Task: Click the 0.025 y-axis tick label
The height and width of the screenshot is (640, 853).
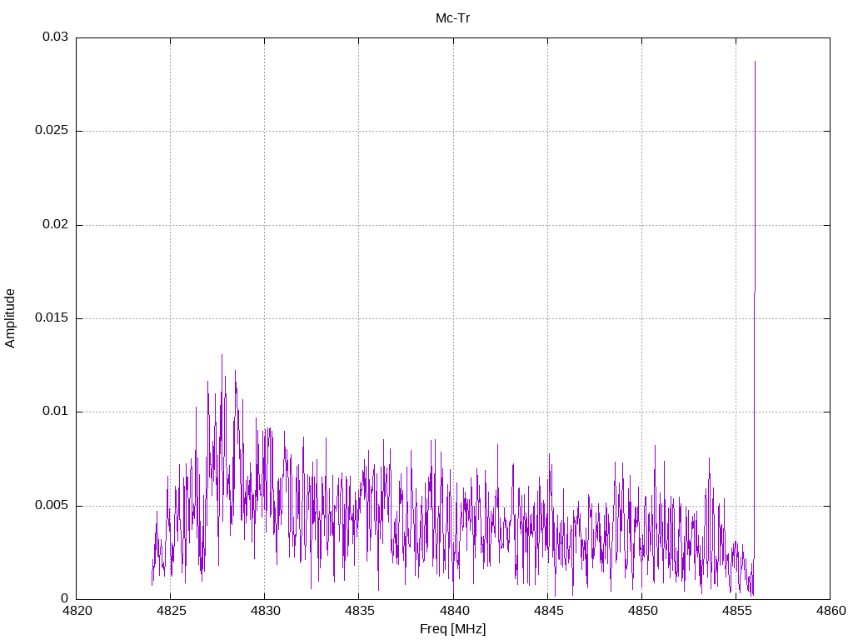Action: (x=52, y=131)
